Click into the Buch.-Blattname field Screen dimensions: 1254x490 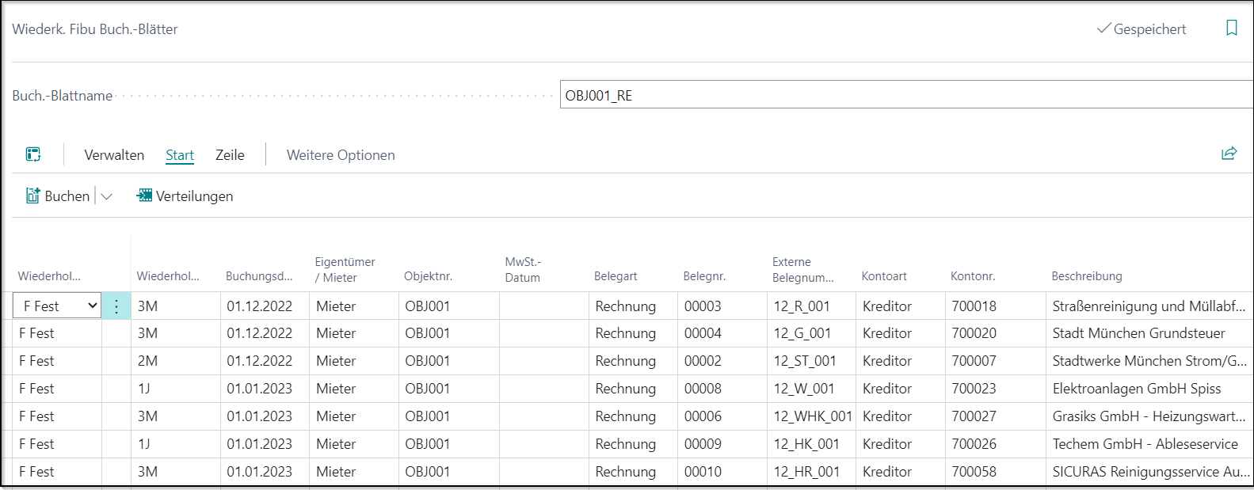[x=903, y=96]
